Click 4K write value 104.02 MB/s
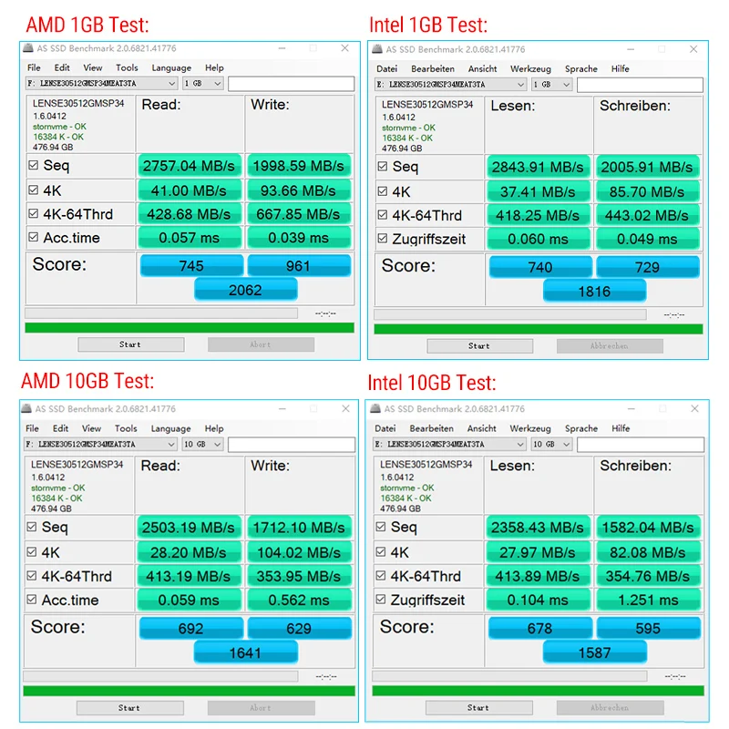The image size is (729, 729). point(299,552)
